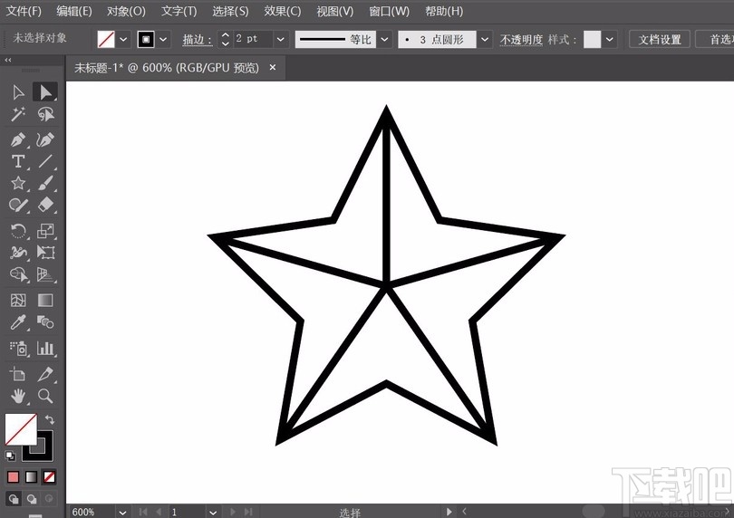Close the 未标题-1* document tab
Screen dimensions: 734x518
pyautogui.click(x=273, y=68)
